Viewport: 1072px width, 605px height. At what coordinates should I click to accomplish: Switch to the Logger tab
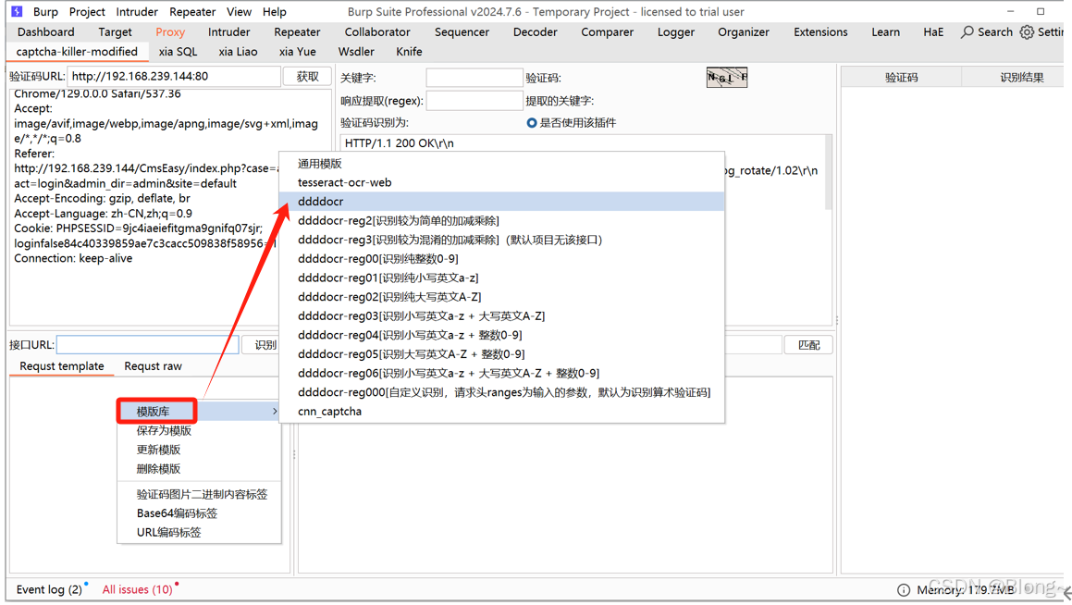(676, 32)
